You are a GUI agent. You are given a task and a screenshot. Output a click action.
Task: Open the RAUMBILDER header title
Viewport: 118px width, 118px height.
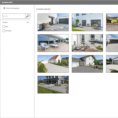pyautogui.click(x=7, y=2)
